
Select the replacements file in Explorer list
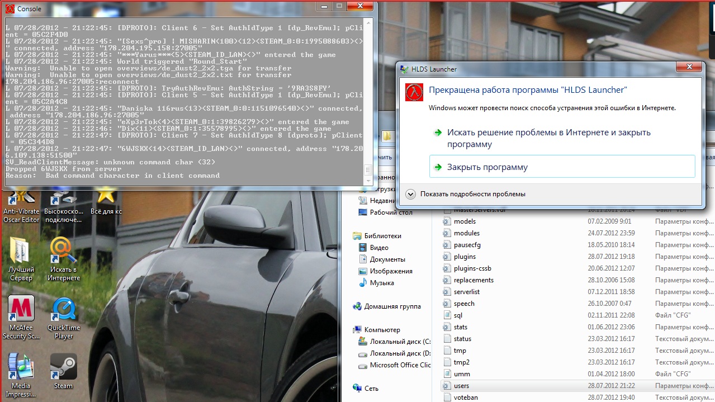click(473, 280)
